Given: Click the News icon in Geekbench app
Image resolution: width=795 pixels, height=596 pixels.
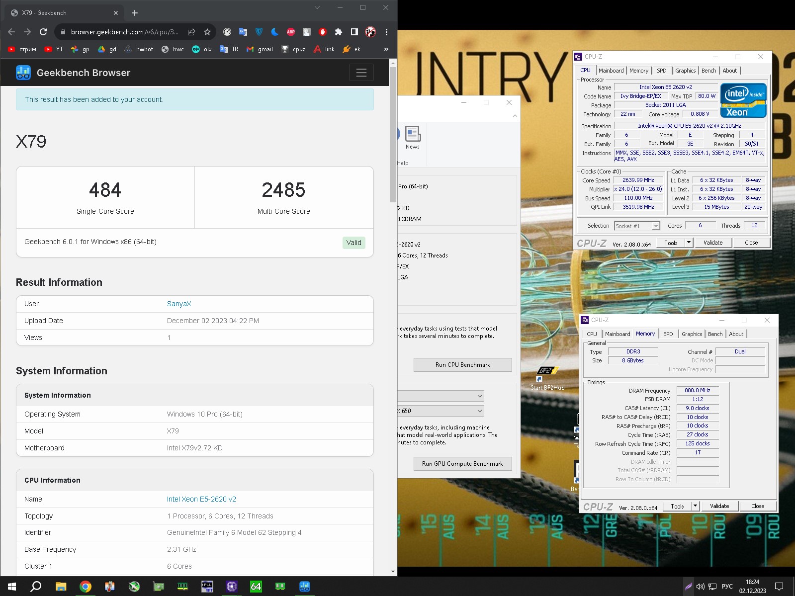Looking at the screenshot, I should 413,138.
